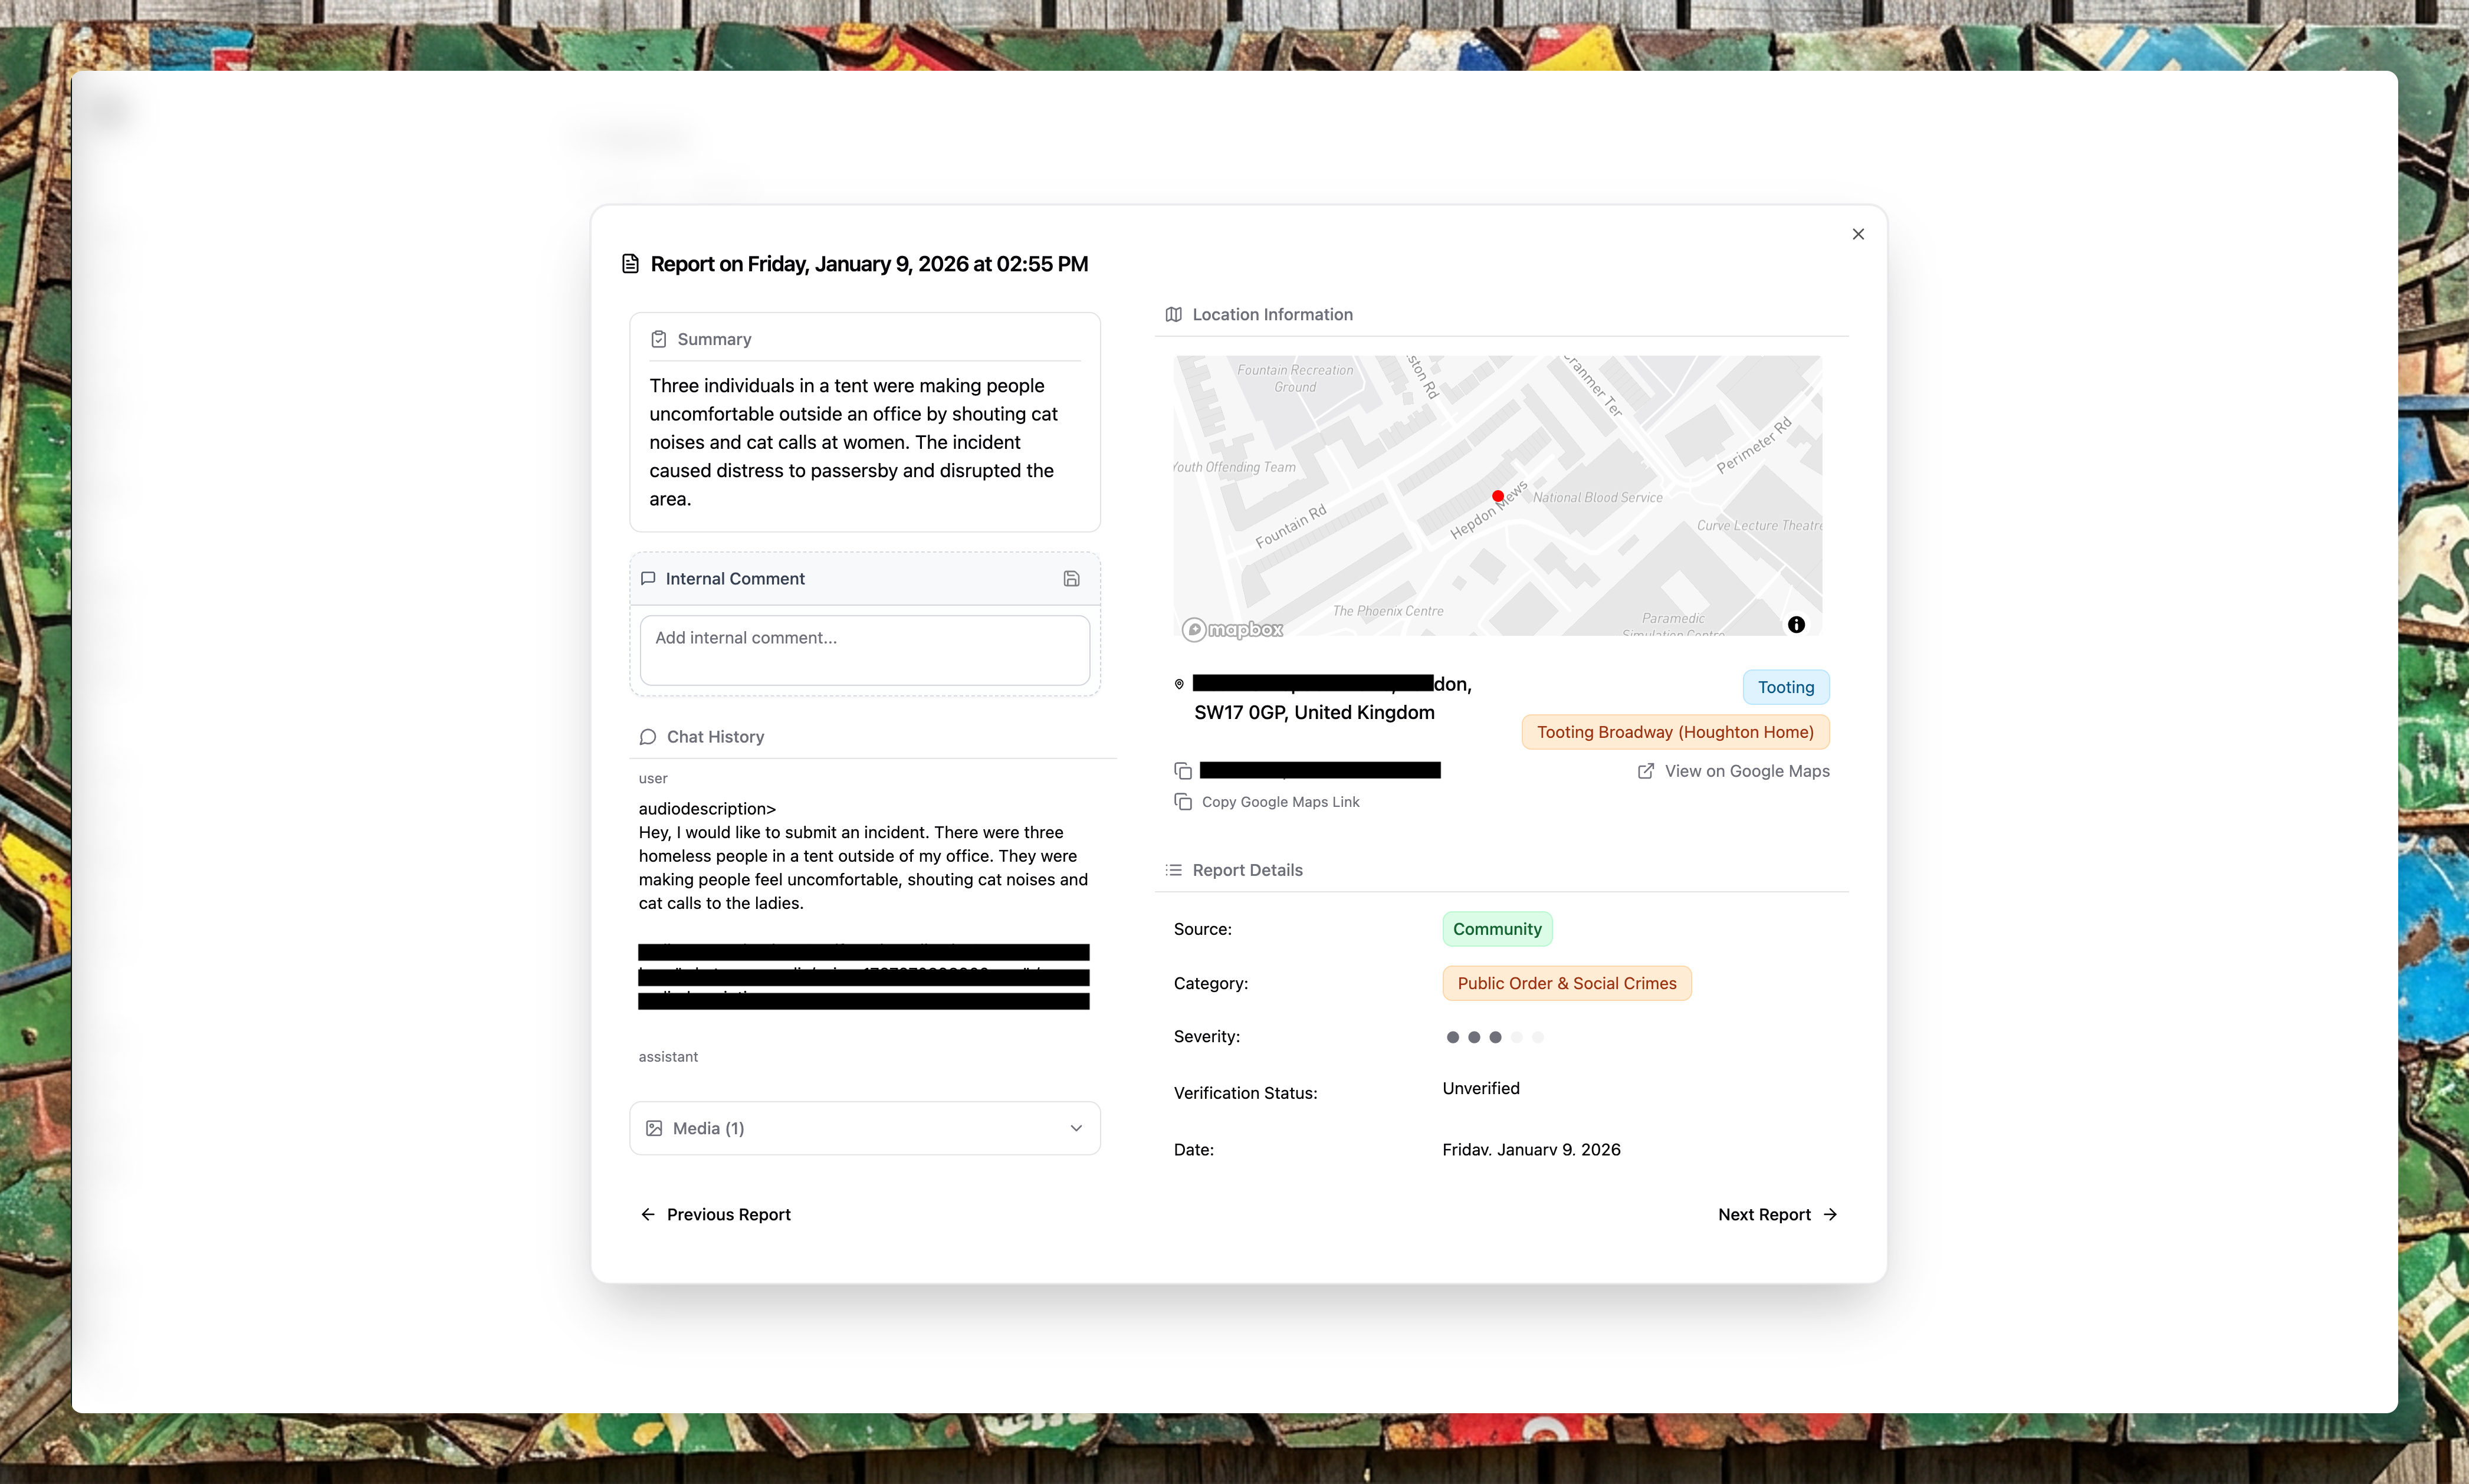Viewport: 2469px width, 1484px height.
Task: Close the report dialog with X
Action: [x=1858, y=234]
